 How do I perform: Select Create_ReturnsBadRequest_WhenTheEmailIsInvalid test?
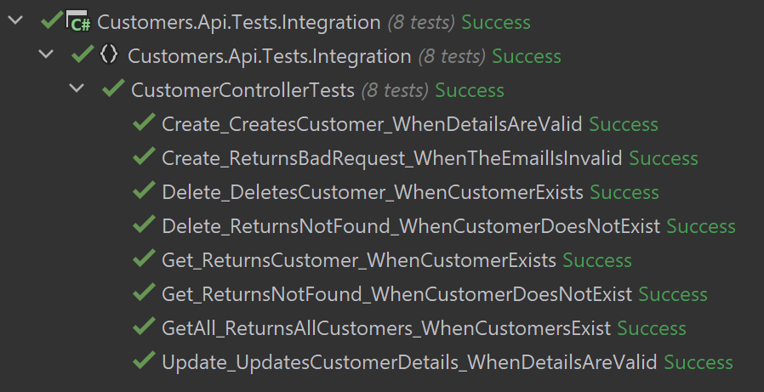[391, 158]
